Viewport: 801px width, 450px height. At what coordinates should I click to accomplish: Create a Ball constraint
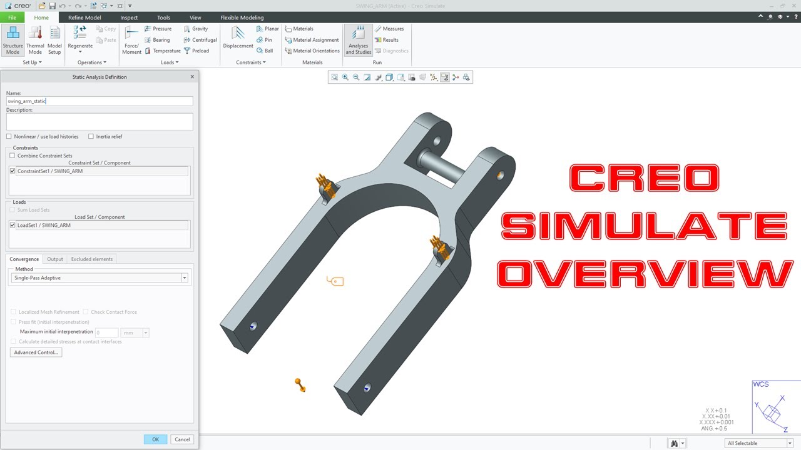(265, 51)
